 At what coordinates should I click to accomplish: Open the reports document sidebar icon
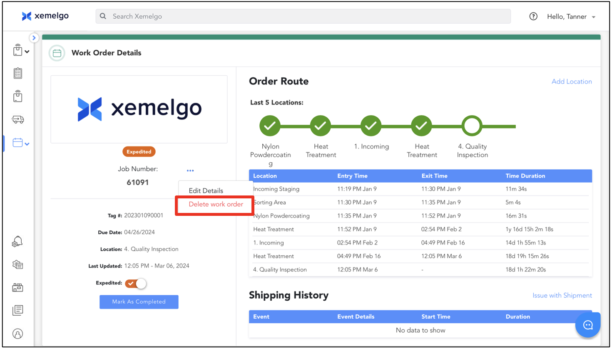click(17, 310)
